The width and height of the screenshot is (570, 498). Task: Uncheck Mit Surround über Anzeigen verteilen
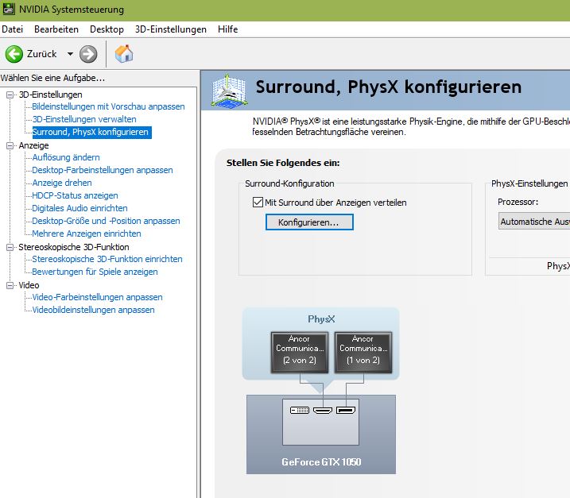tap(258, 202)
